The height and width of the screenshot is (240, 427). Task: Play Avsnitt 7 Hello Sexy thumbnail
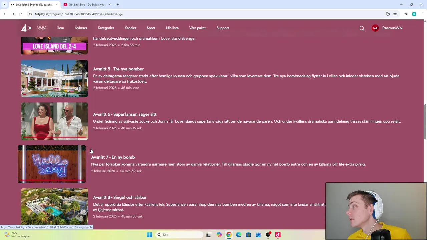(x=52, y=164)
